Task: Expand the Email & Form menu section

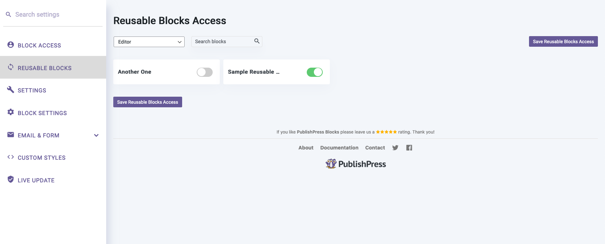Action: tap(96, 135)
